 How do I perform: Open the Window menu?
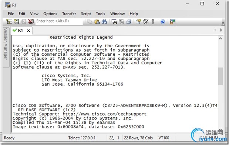coord(117,14)
